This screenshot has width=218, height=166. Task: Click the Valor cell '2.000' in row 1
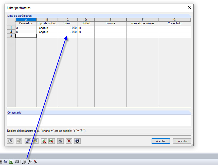(68, 28)
